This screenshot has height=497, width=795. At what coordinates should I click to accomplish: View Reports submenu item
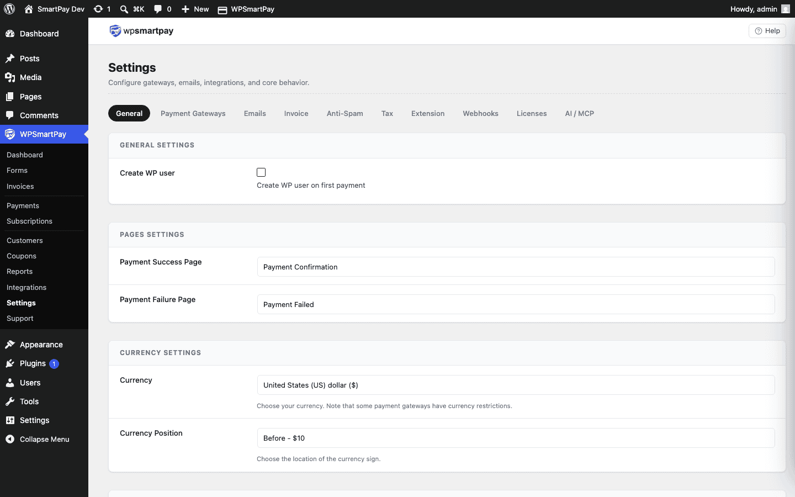(x=19, y=272)
